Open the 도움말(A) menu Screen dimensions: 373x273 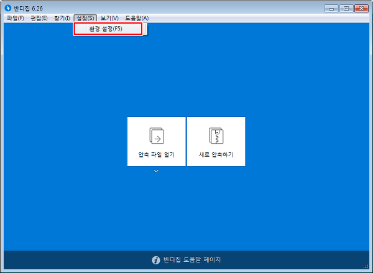(137, 18)
